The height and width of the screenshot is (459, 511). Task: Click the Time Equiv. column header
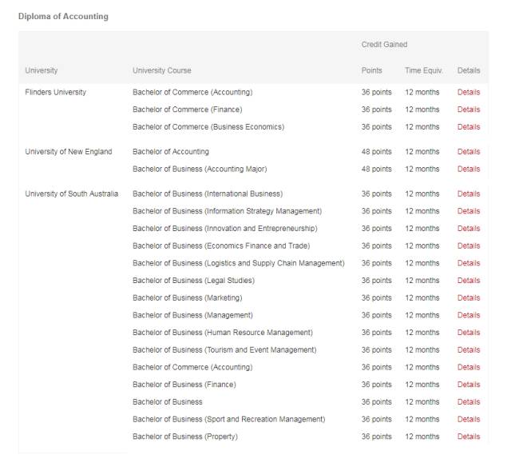point(424,70)
